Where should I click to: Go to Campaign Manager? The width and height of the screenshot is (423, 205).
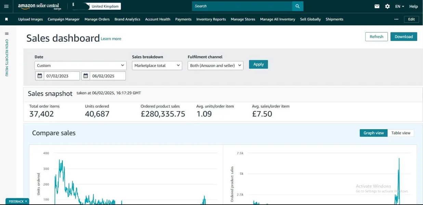[x=64, y=19]
